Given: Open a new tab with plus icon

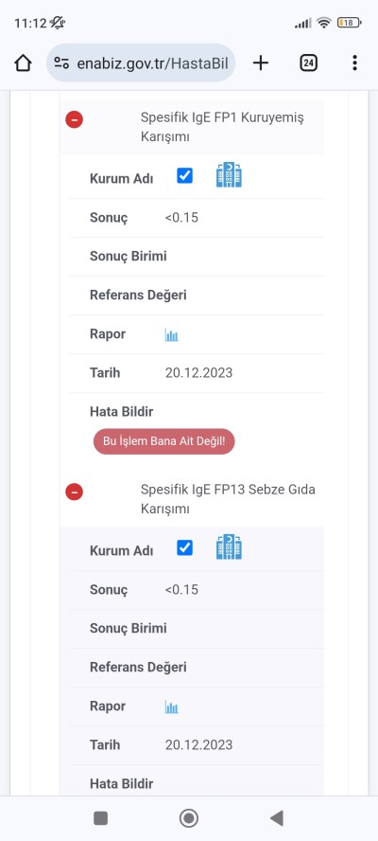Looking at the screenshot, I should (x=260, y=63).
